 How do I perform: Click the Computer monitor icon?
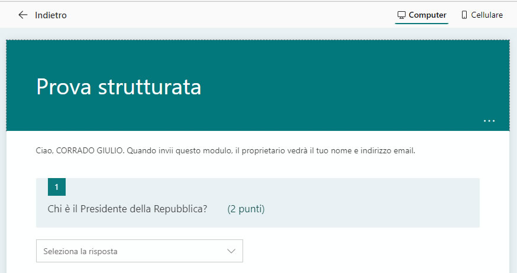pos(402,15)
